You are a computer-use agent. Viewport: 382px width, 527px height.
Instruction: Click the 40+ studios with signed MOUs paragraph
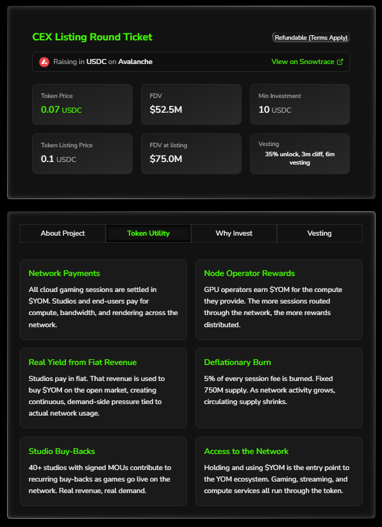point(99,479)
